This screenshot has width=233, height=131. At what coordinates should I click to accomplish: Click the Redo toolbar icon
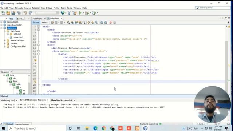31,13
